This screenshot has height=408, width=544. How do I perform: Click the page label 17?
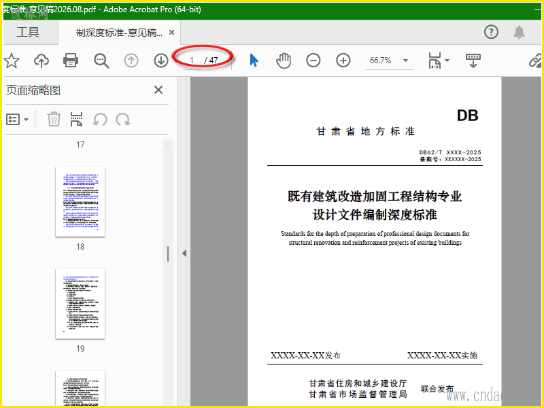(80, 145)
